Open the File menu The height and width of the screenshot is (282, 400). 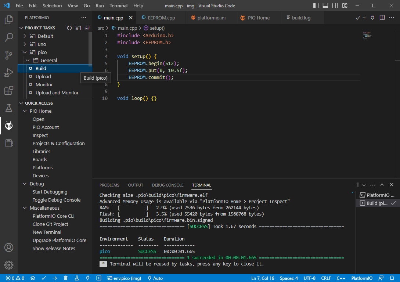click(x=19, y=6)
